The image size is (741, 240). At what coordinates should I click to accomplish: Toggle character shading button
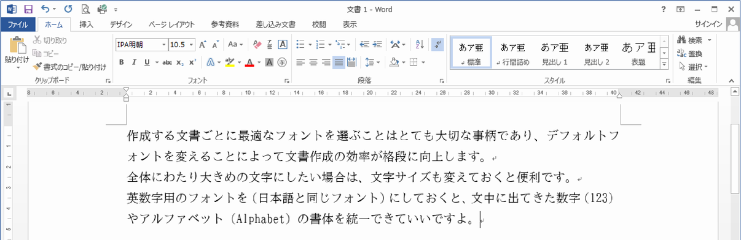(269, 62)
